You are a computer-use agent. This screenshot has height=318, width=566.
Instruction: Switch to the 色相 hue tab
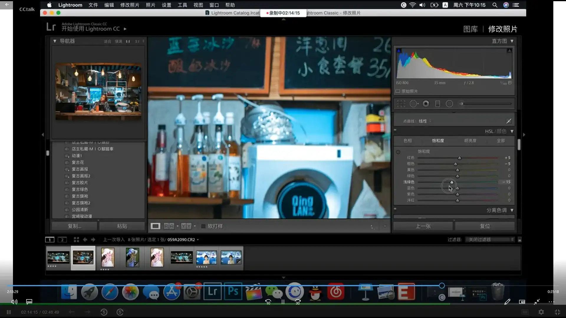(408, 141)
